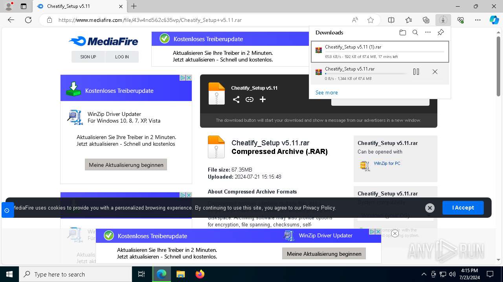Open Task View on taskbar

click(x=141, y=274)
